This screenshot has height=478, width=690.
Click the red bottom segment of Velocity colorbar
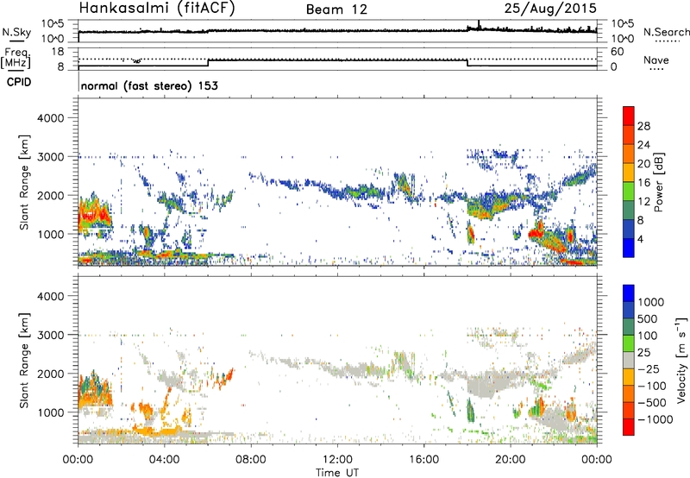629,427
